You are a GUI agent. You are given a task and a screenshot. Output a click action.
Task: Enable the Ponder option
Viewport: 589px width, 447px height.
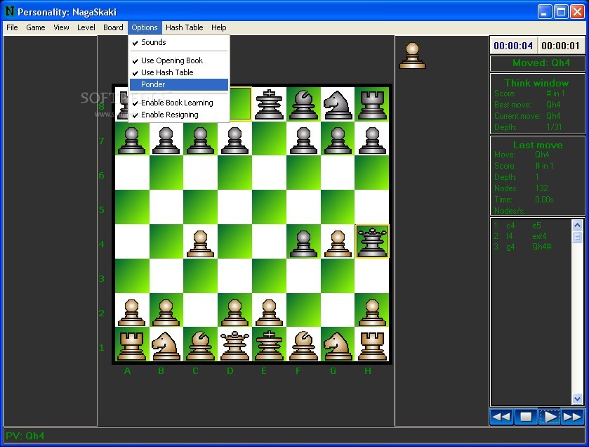pyautogui.click(x=179, y=84)
